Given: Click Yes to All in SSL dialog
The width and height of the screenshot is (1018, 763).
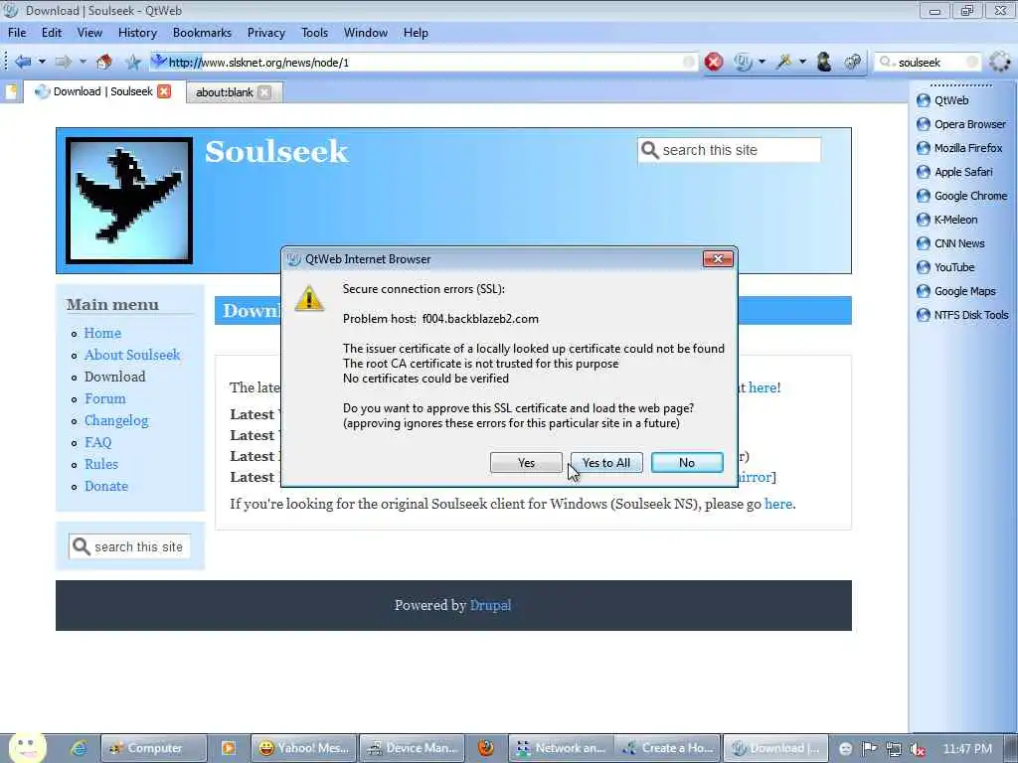Looking at the screenshot, I should 606,463.
